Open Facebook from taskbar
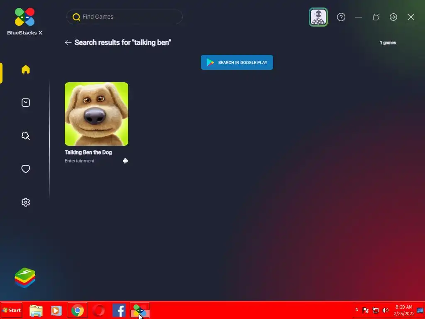 pos(119,311)
